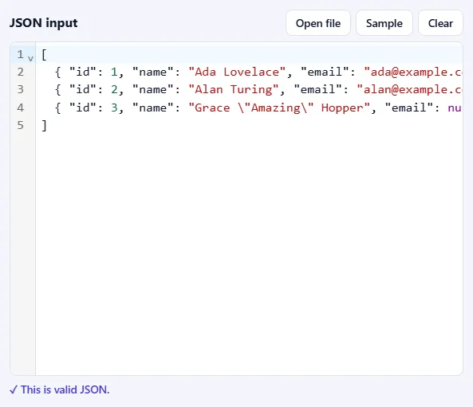Image resolution: width=473 pixels, height=407 pixels.
Task: Click the id value 3 on line 4
Action: (x=114, y=108)
